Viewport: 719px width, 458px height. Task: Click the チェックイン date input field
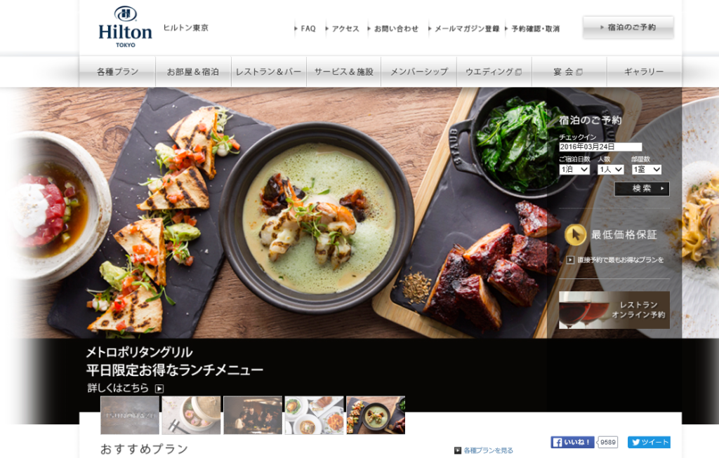coord(600,147)
